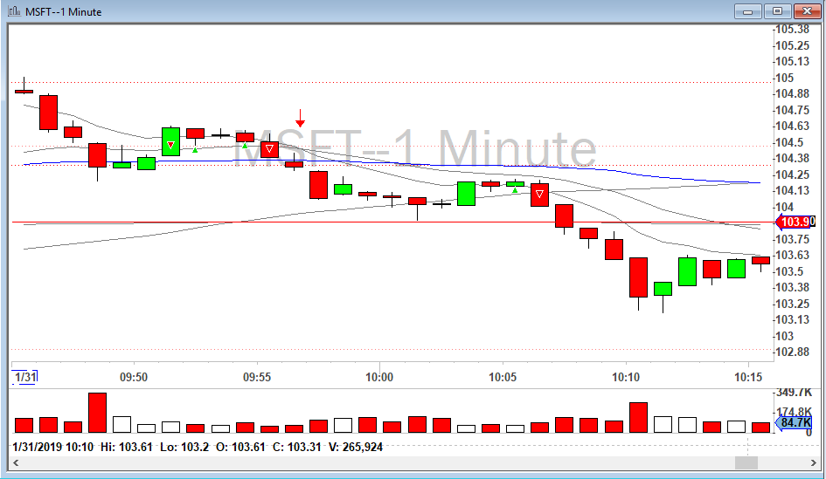The image size is (826, 479).
Task: Click the 1/31 date label on the time axis
Action: [x=24, y=377]
